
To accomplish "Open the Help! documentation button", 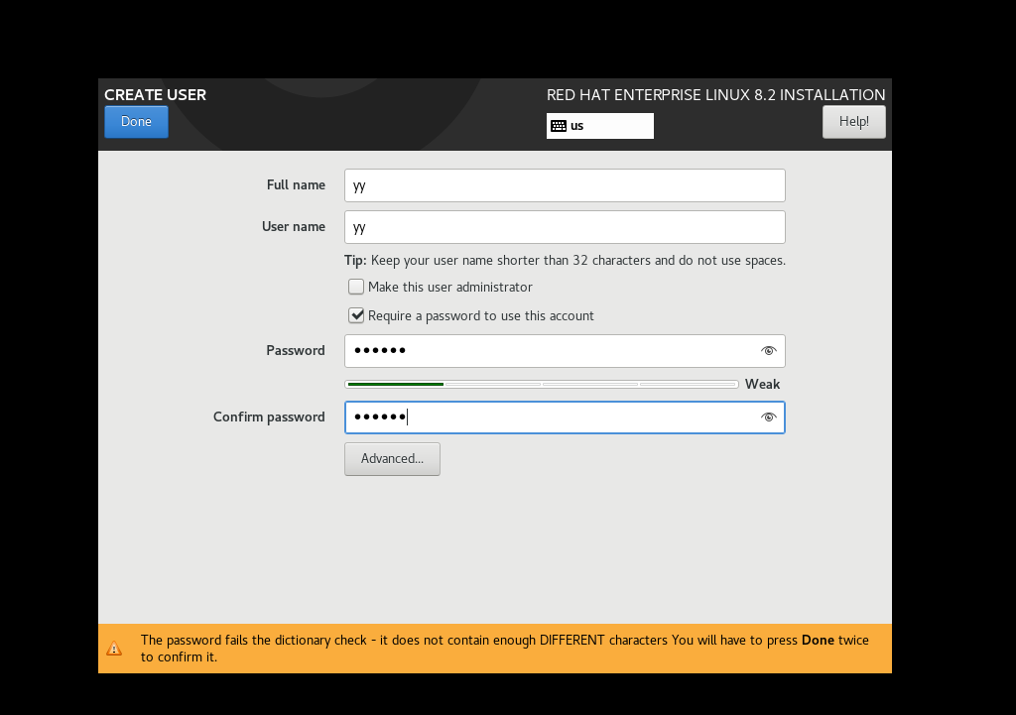I will 854,122.
